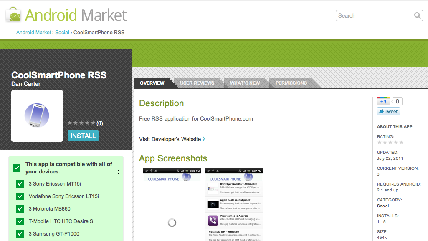This screenshot has width=428, height=241.
Task: Click the CoolSmartPhone RSS app icon
Action: [37, 116]
